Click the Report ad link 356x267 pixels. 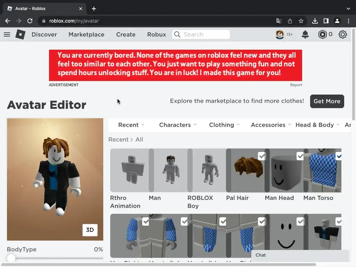click(x=296, y=85)
